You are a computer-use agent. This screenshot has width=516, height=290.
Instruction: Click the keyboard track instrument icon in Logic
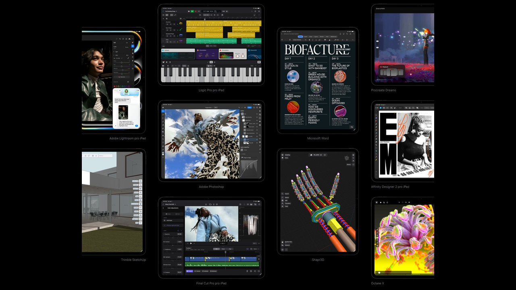pyautogui.click(x=181, y=34)
